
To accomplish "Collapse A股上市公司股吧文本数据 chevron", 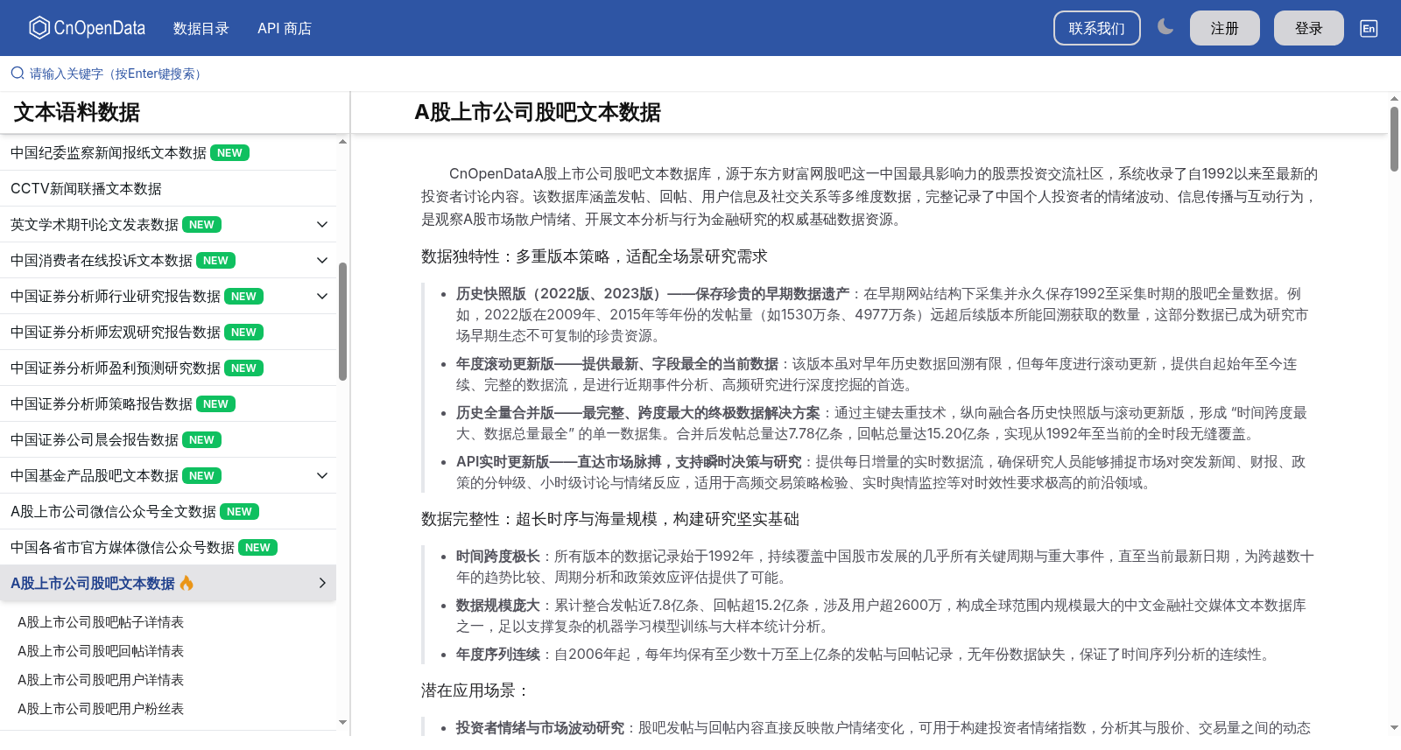I will tap(322, 583).
